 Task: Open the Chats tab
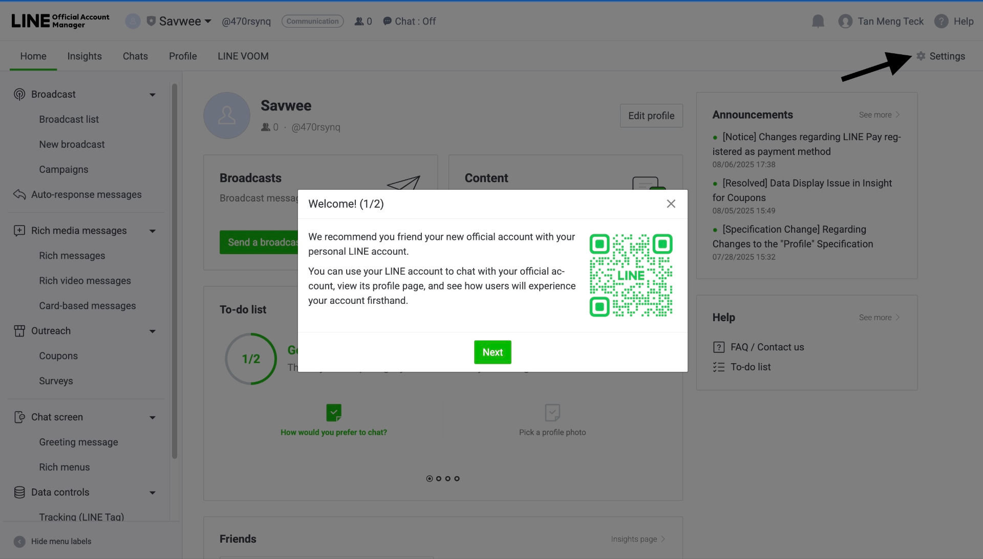pos(135,56)
